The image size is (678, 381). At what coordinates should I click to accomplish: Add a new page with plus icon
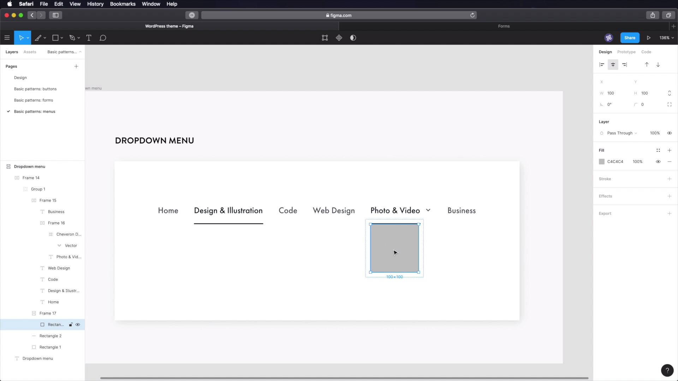tap(76, 66)
